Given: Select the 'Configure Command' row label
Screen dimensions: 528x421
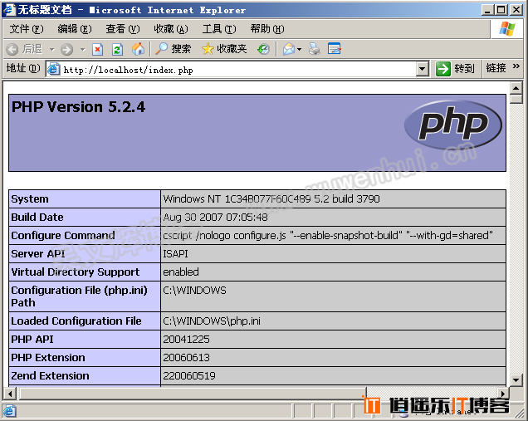Looking at the screenshot, I should tap(63, 236).
